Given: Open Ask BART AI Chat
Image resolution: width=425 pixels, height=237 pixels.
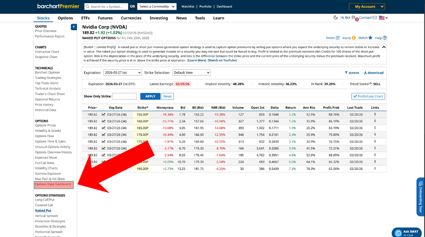Looking at the screenshot, I should pos(406,233).
